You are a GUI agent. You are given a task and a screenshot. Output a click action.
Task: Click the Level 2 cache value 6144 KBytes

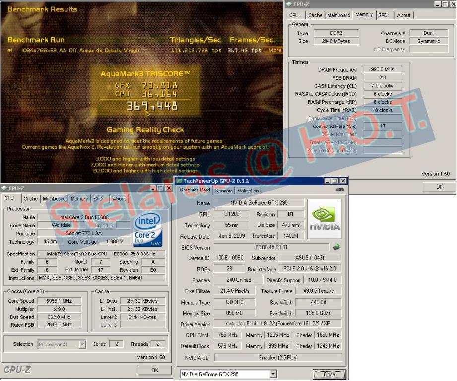pyautogui.click(x=142, y=317)
